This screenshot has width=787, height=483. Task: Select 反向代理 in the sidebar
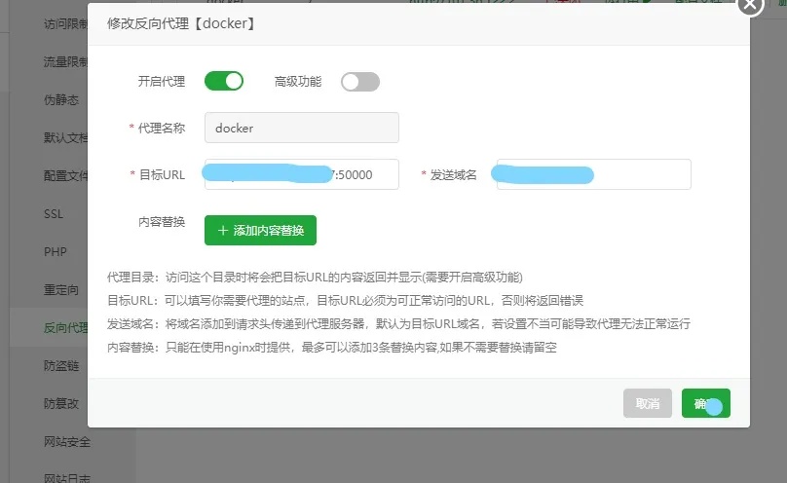pos(66,328)
